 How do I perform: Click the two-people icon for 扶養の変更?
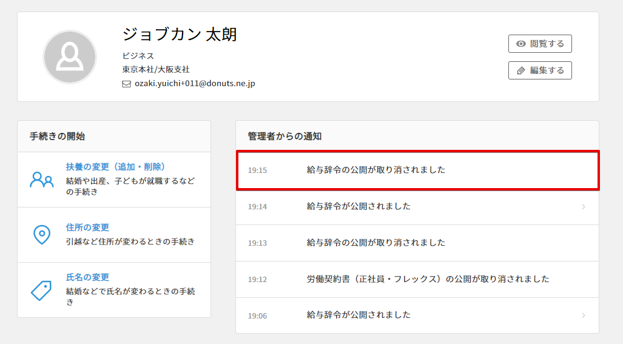coord(41,180)
